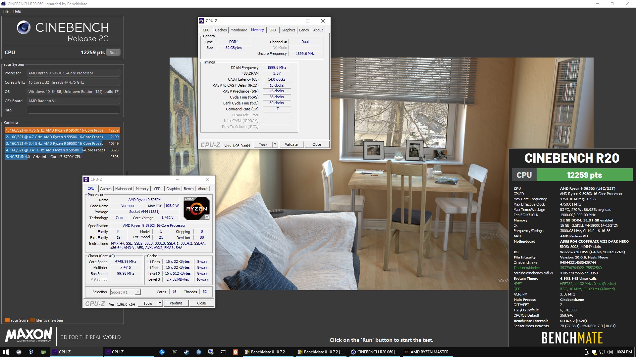Open Tools dropdown arrow in CPU tab CPU-Z window
The height and width of the screenshot is (357, 636).
pos(160,303)
